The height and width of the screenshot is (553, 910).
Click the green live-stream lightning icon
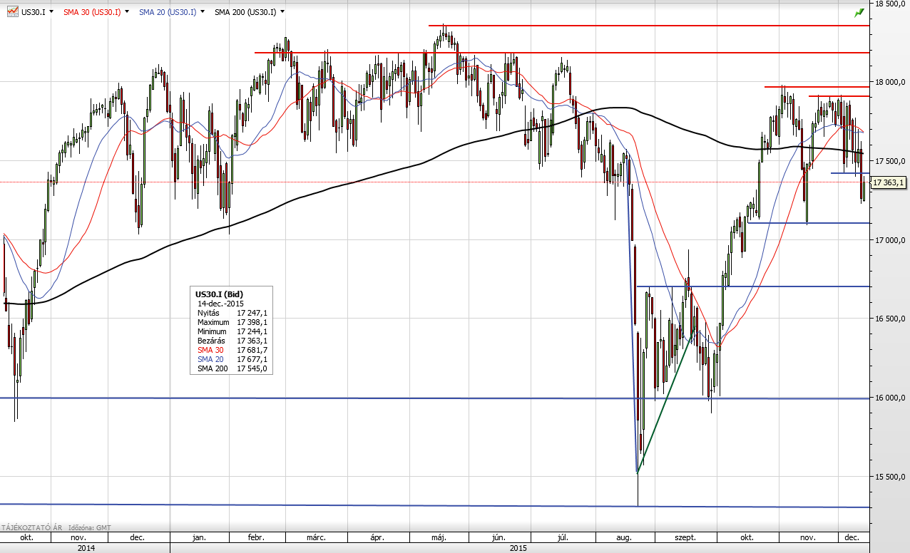[859, 12]
